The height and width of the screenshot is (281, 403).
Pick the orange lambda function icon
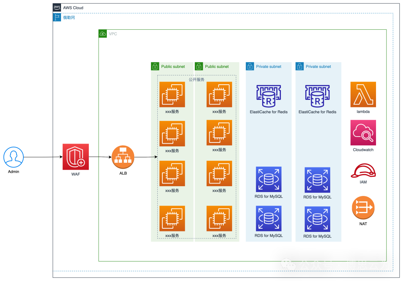pos(363,94)
